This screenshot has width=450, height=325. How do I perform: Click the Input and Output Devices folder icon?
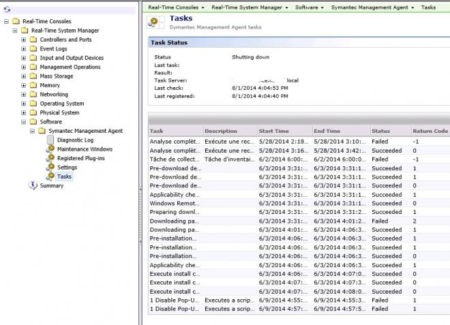(x=33, y=58)
